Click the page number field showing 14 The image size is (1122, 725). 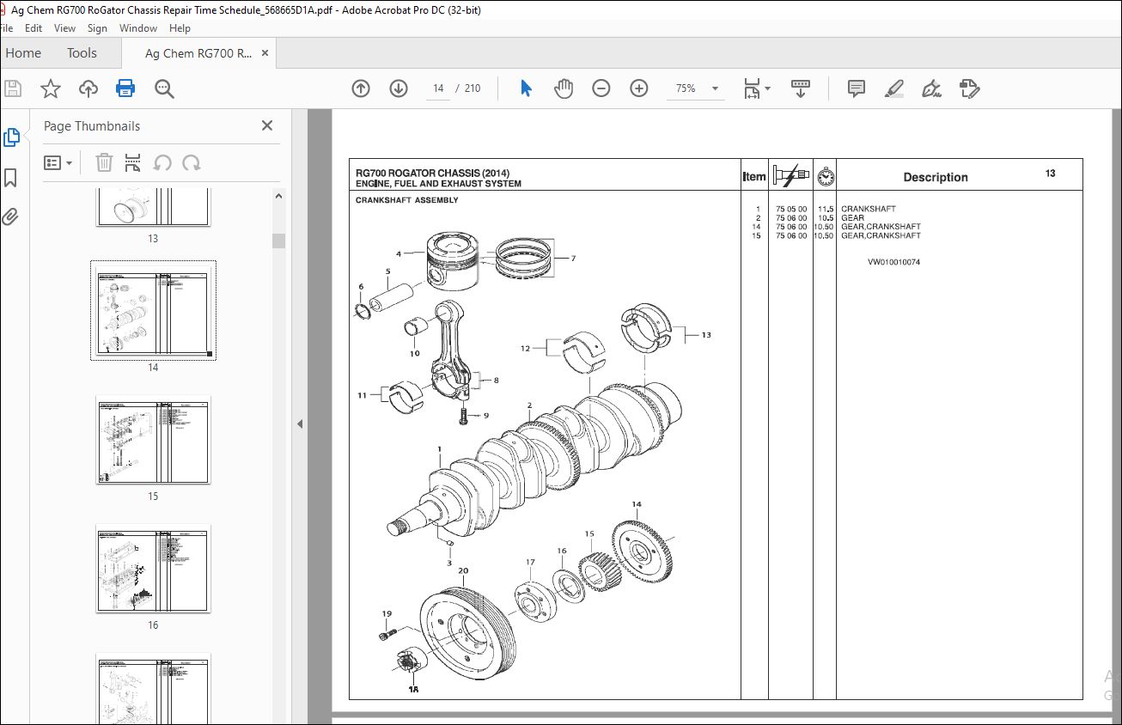(438, 88)
